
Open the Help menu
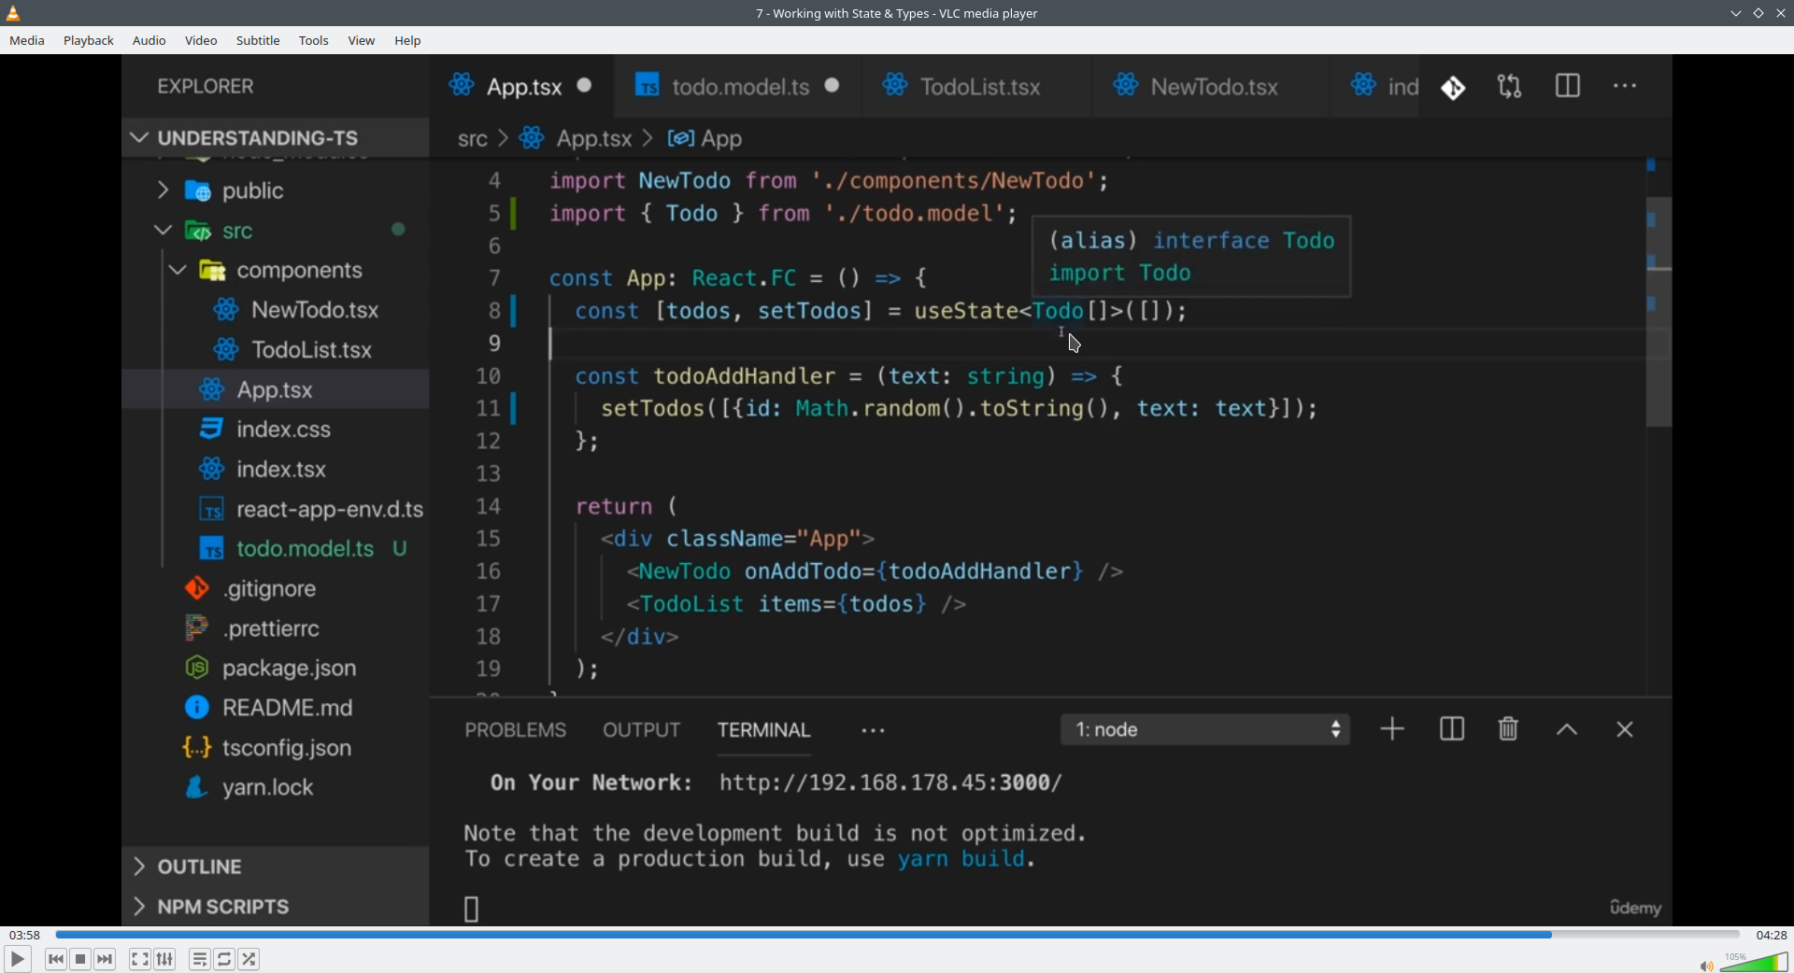408,41
